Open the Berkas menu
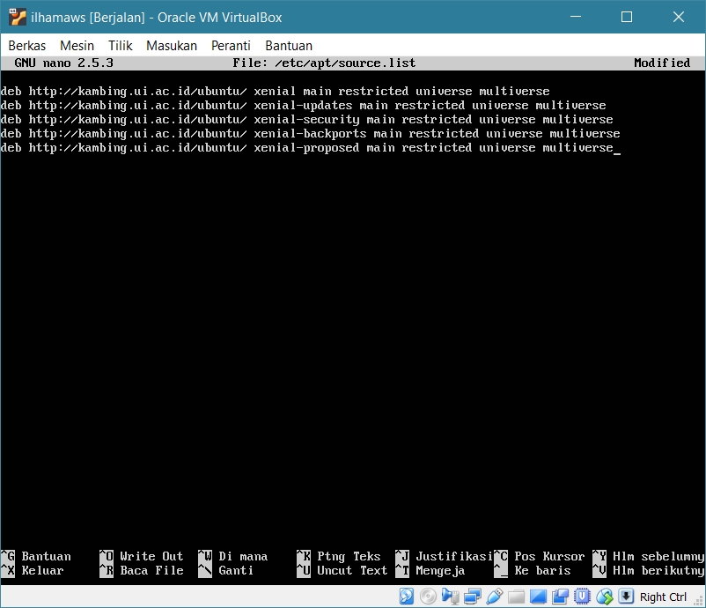 pyautogui.click(x=26, y=46)
